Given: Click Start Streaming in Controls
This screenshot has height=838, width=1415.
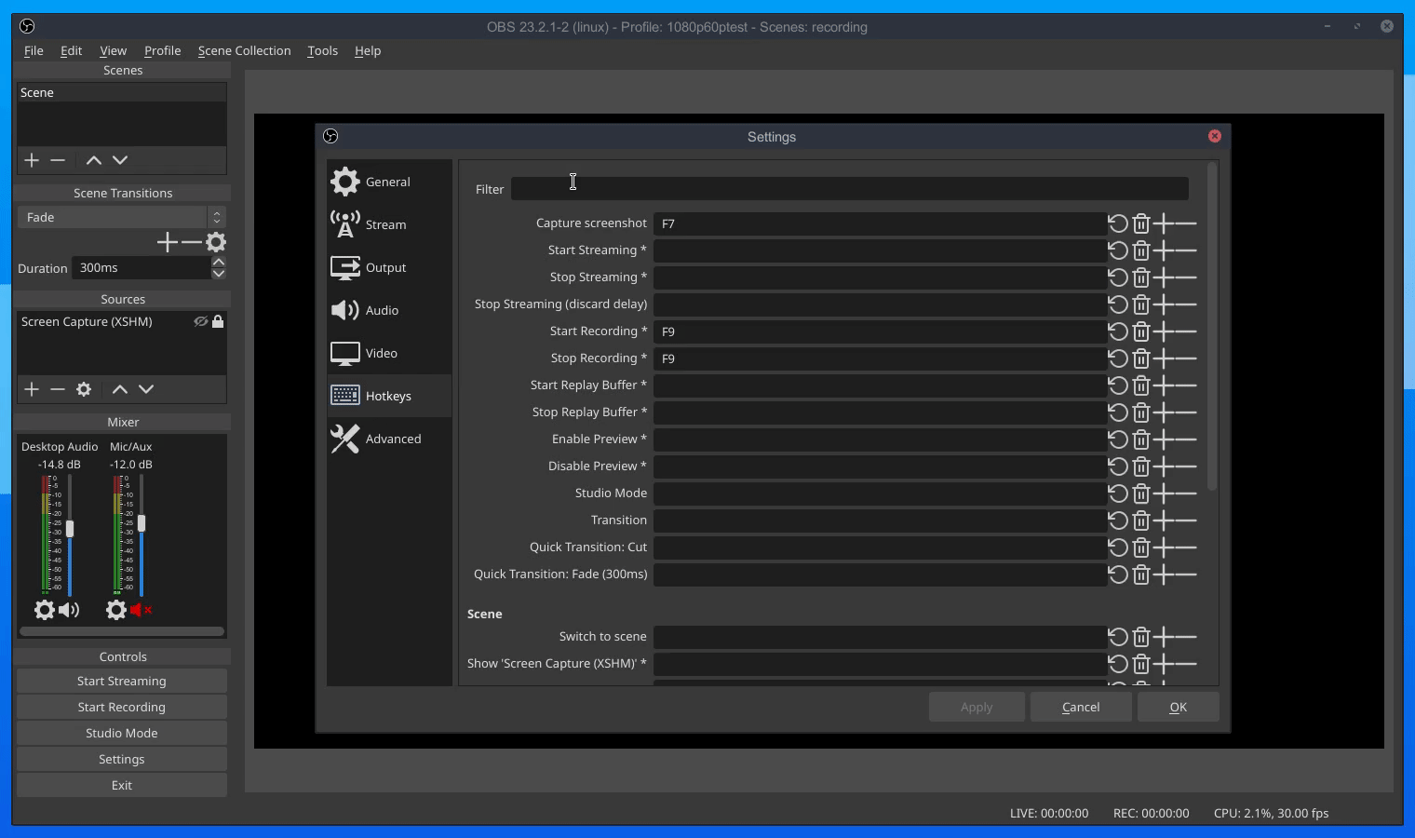Looking at the screenshot, I should [x=122, y=681].
